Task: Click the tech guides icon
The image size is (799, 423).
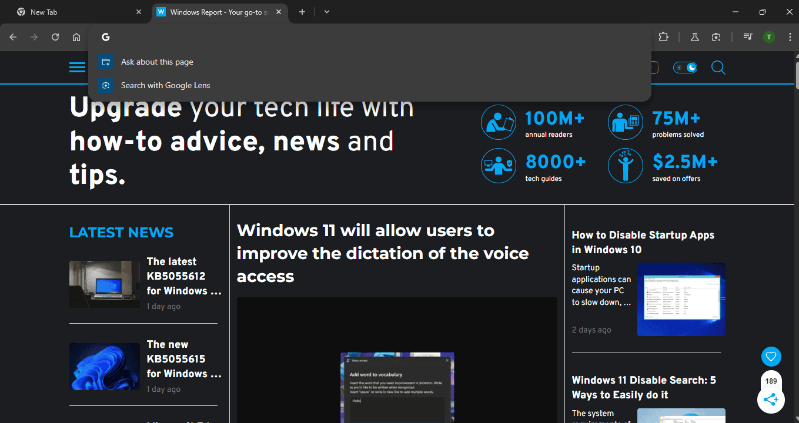Action: point(499,166)
